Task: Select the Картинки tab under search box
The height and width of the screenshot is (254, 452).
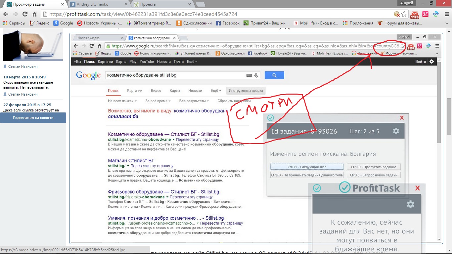Action: tap(135, 91)
